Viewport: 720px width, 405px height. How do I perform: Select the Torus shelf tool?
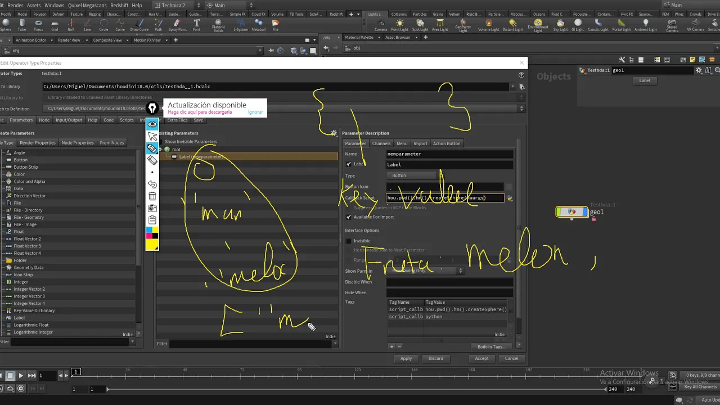click(x=38, y=25)
